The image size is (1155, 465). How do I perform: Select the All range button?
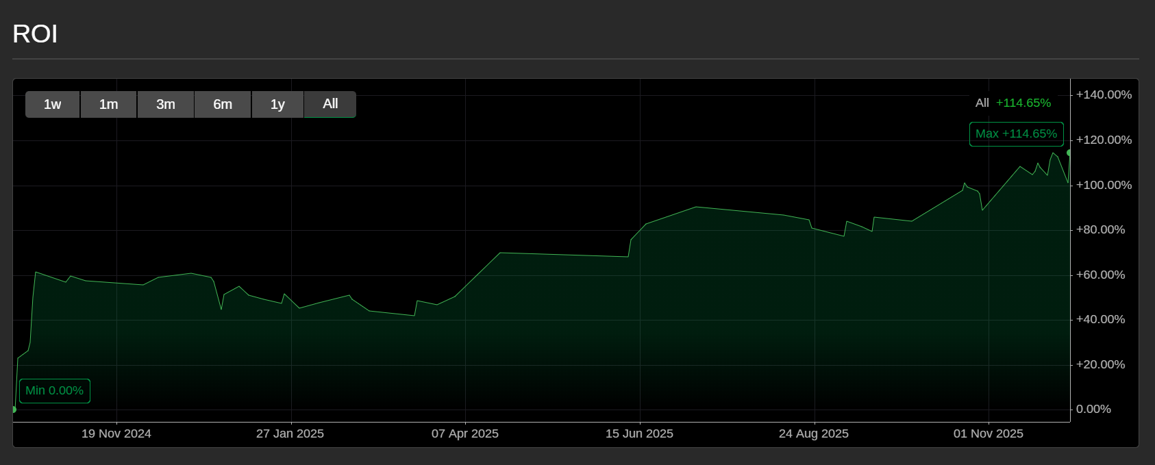coord(330,104)
